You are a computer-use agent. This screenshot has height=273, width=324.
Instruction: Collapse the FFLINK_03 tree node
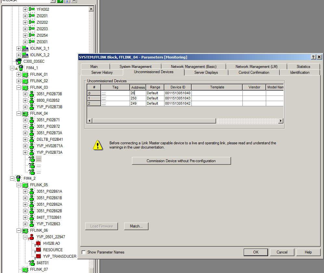point(19,87)
